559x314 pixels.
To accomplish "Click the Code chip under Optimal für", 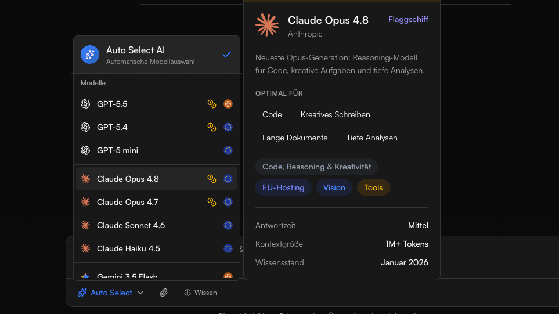I will pyautogui.click(x=272, y=114).
